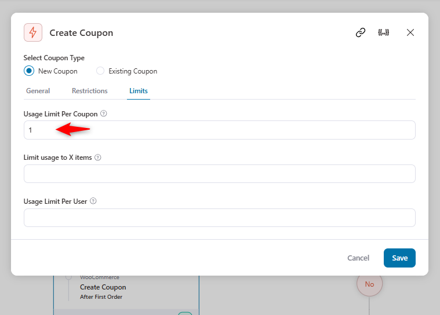Show help for Usage Limit Per Coupon

click(104, 113)
